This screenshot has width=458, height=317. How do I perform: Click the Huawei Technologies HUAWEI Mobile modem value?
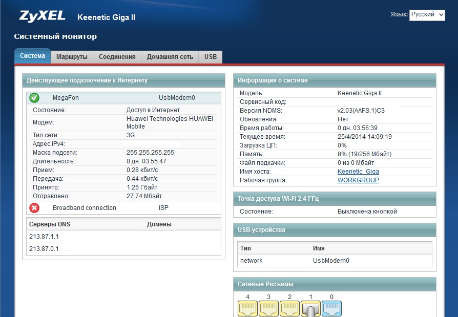pyautogui.click(x=170, y=122)
